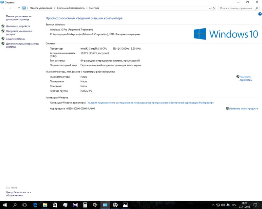The height and width of the screenshot is (209, 262).
Task: Open the recent locations dropdown arrow
Action: (15, 8)
